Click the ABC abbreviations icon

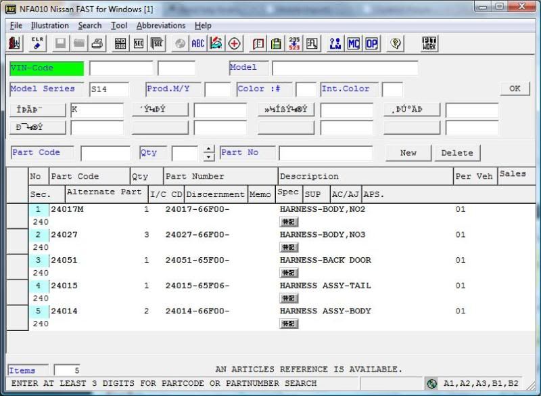pos(198,43)
